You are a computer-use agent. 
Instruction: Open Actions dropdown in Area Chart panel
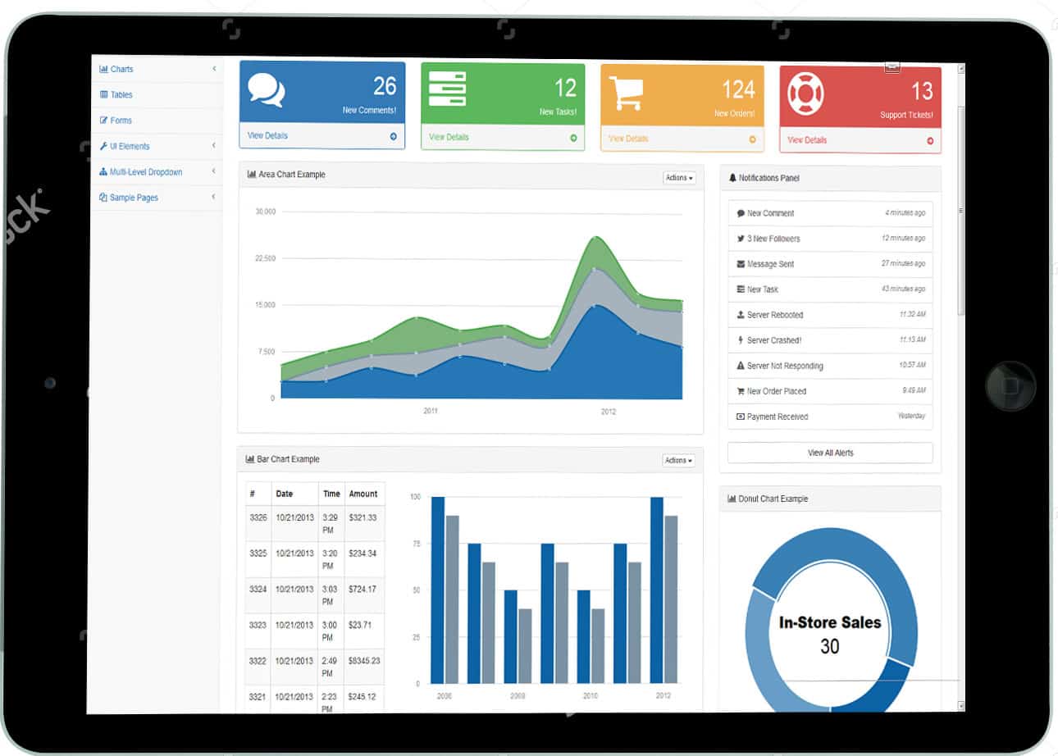pos(678,178)
